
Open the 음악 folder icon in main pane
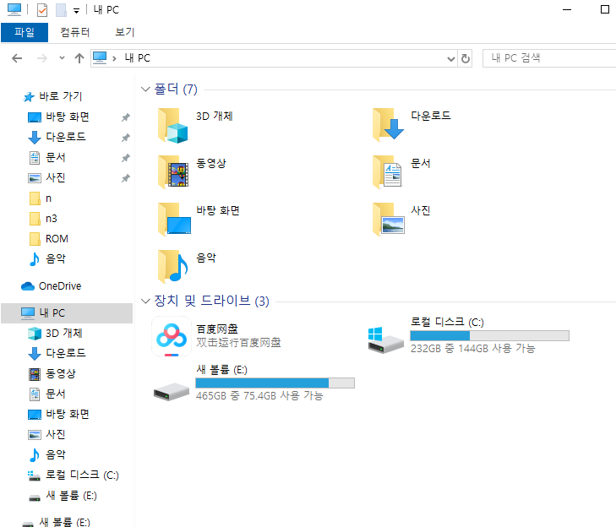coord(173,266)
